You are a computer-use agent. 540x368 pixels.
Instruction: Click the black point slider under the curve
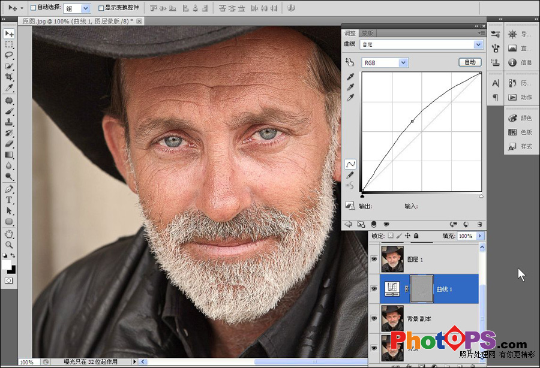click(x=362, y=196)
